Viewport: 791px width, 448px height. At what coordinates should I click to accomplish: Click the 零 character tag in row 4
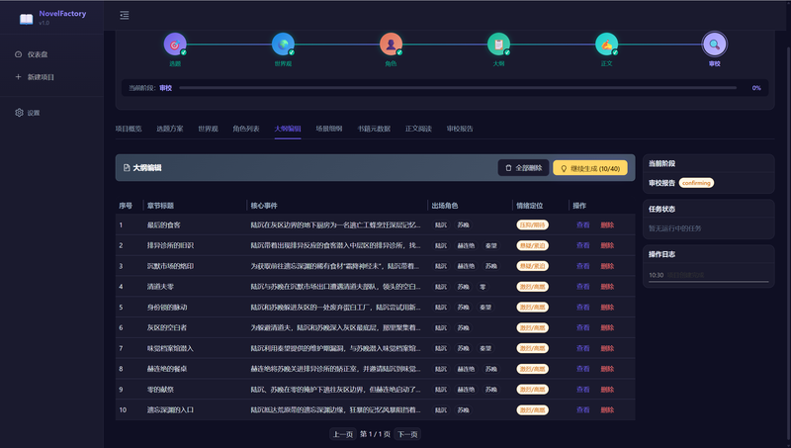pos(483,287)
